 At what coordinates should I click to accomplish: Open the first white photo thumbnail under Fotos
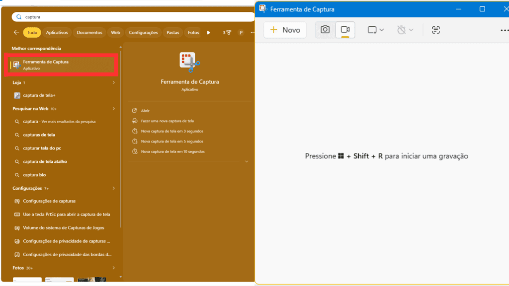[x=27, y=280]
